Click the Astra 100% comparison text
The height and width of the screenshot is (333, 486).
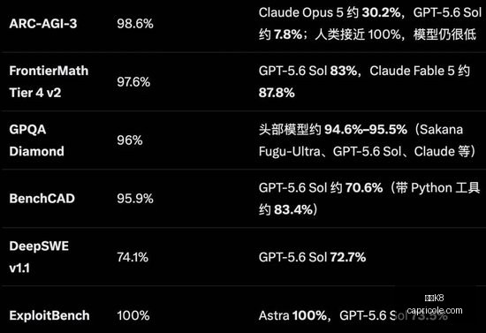tap(292, 315)
